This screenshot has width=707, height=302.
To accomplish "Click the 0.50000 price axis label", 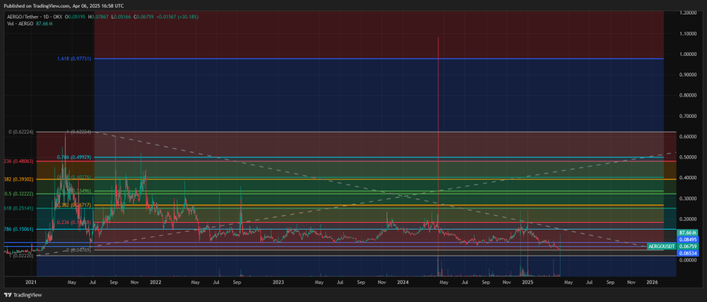I will (688, 157).
